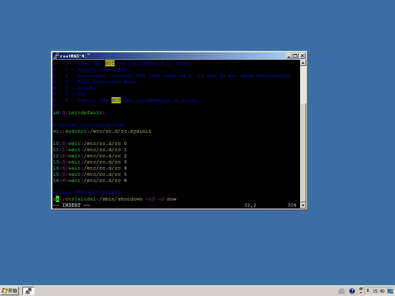The width and height of the screenshot is (395, 296).
Task: Click the desktop monitor icon beside the clock
Action: (x=390, y=291)
